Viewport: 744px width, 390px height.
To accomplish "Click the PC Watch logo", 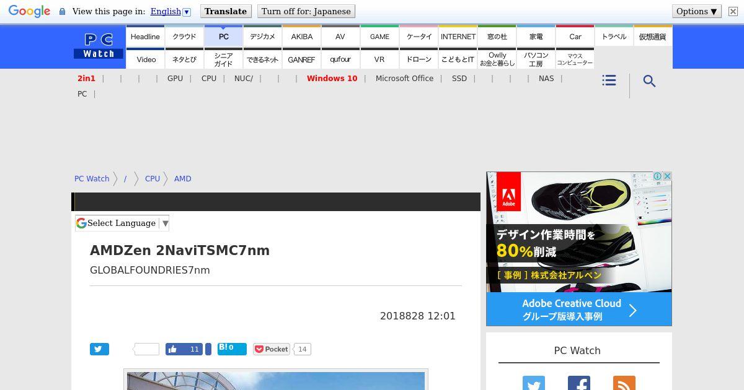I will 99,46.
